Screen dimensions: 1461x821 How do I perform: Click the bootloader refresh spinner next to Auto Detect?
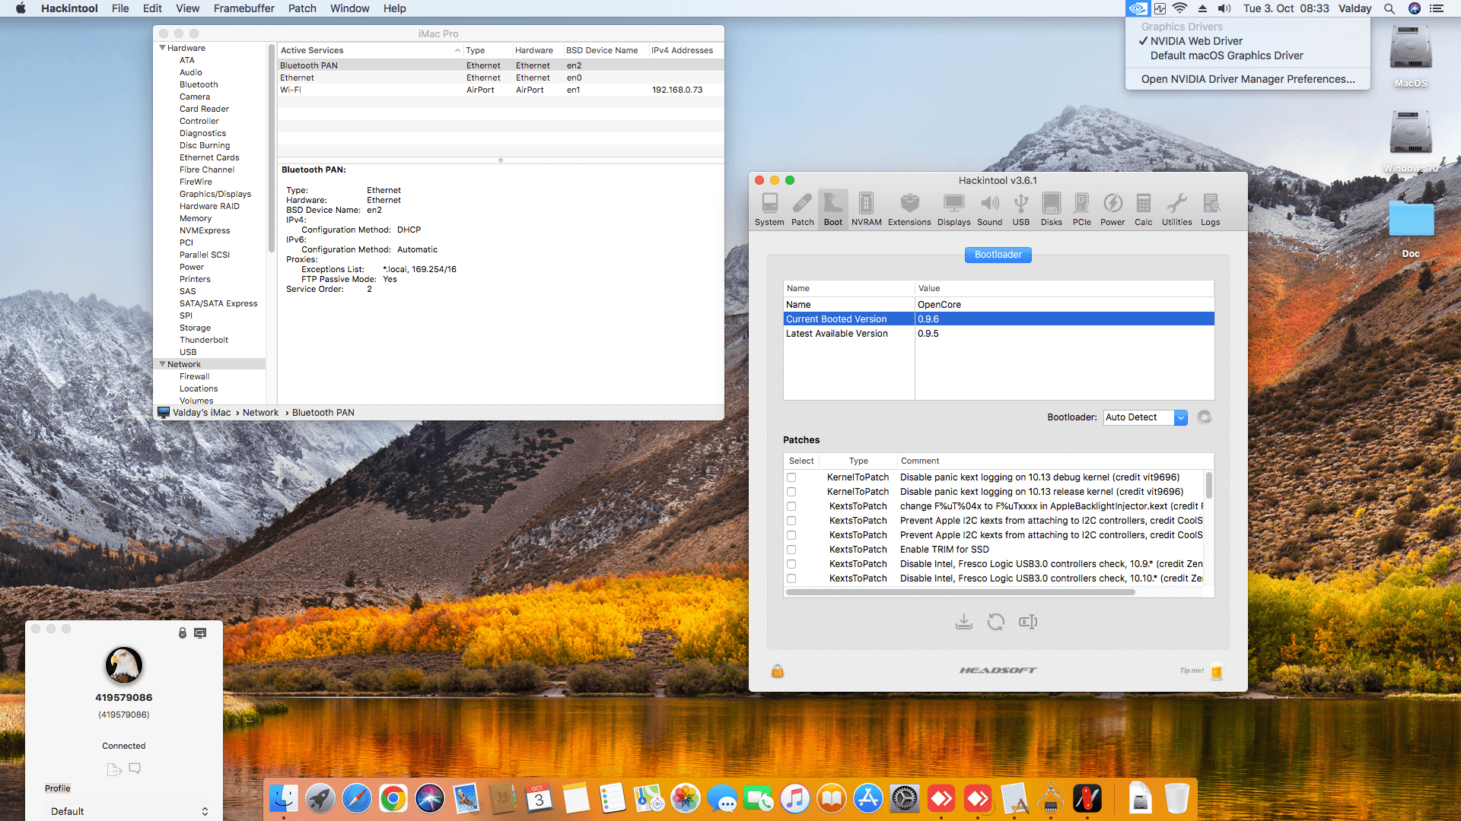pos(1204,417)
